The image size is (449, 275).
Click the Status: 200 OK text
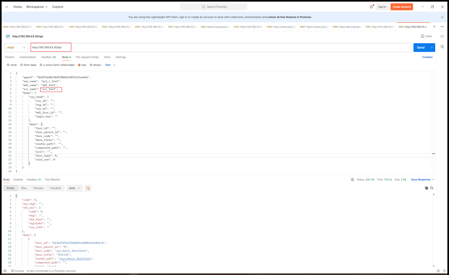(x=365, y=180)
